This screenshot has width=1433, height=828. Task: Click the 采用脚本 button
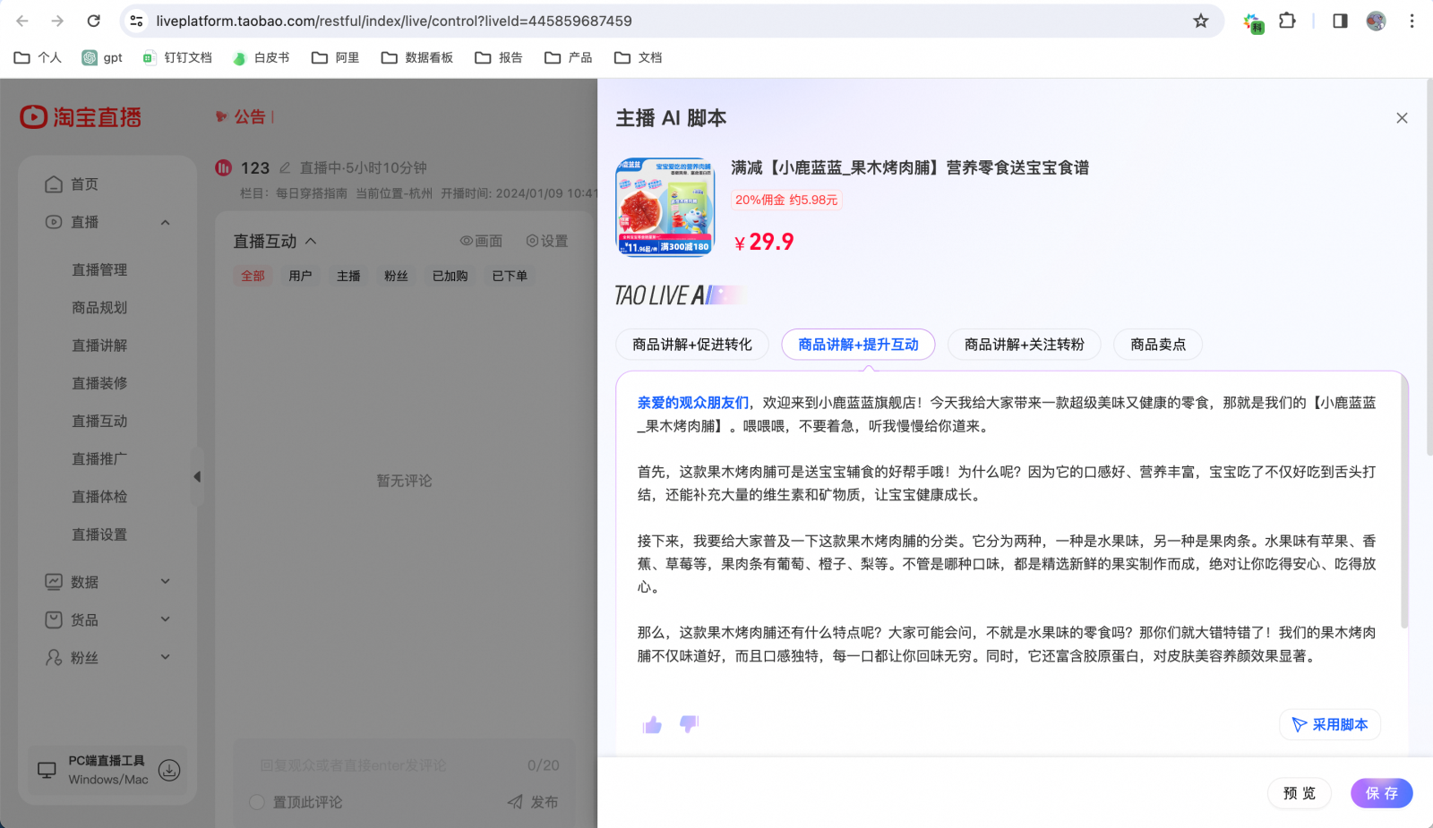[x=1330, y=725]
